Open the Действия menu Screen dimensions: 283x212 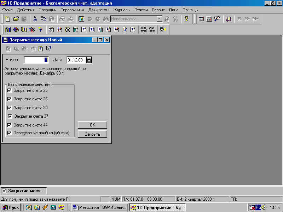pos(25,10)
